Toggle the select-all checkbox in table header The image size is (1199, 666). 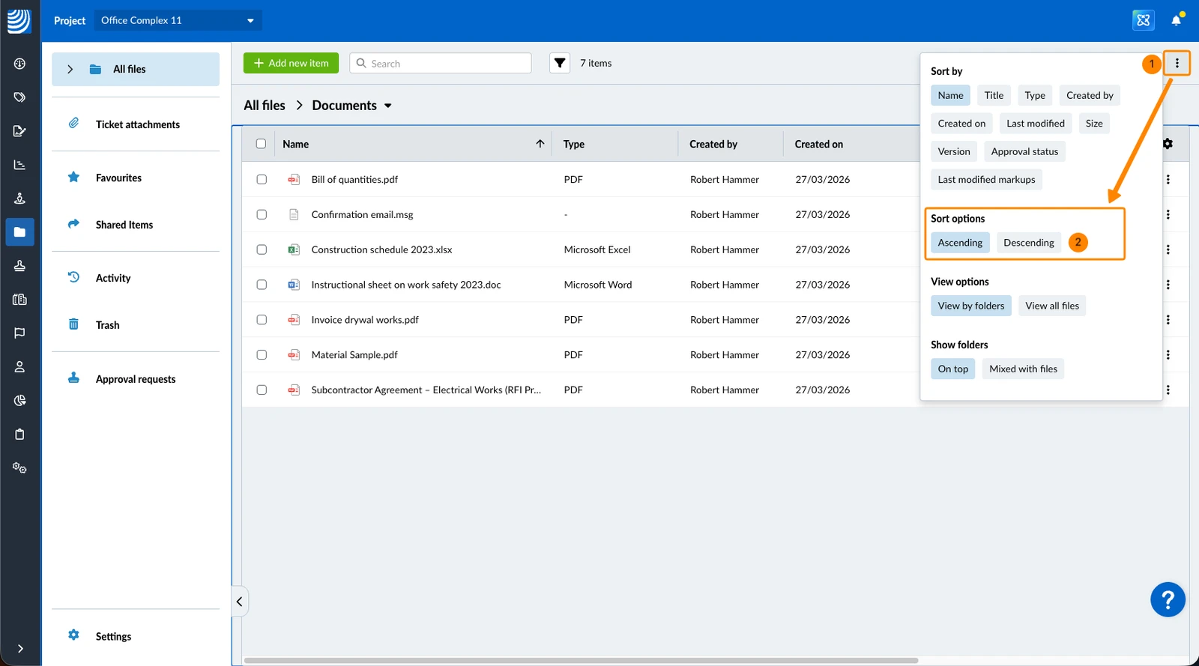pos(261,144)
